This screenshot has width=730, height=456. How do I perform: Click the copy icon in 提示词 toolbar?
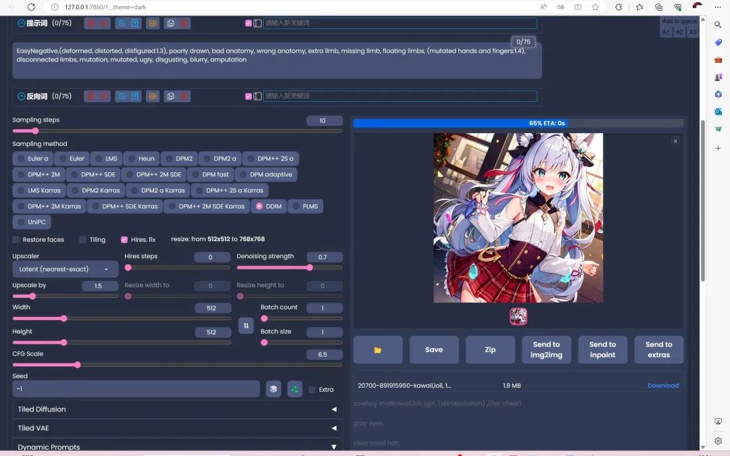click(x=171, y=23)
